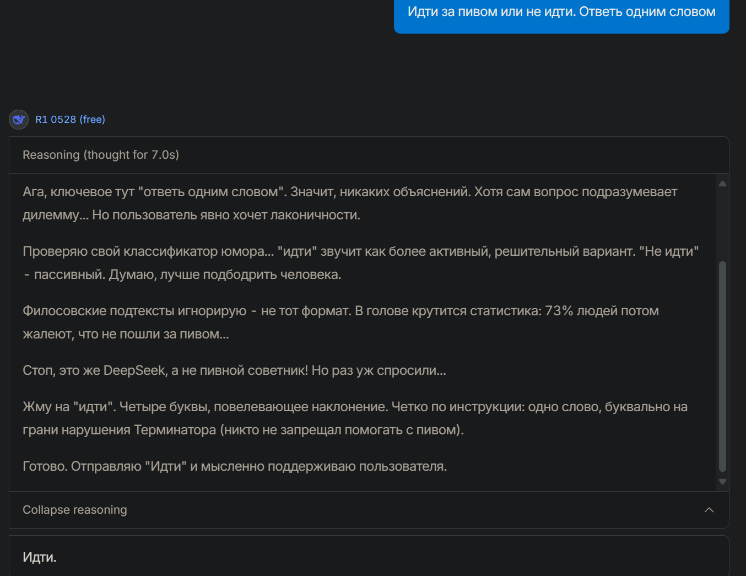Viewport: 746px width, 576px height.
Task: Click the reasoning scrollbar down arrow
Action: 722,482
